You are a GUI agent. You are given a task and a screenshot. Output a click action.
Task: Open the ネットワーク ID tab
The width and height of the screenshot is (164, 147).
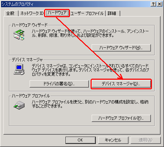[x=31, y=13]
